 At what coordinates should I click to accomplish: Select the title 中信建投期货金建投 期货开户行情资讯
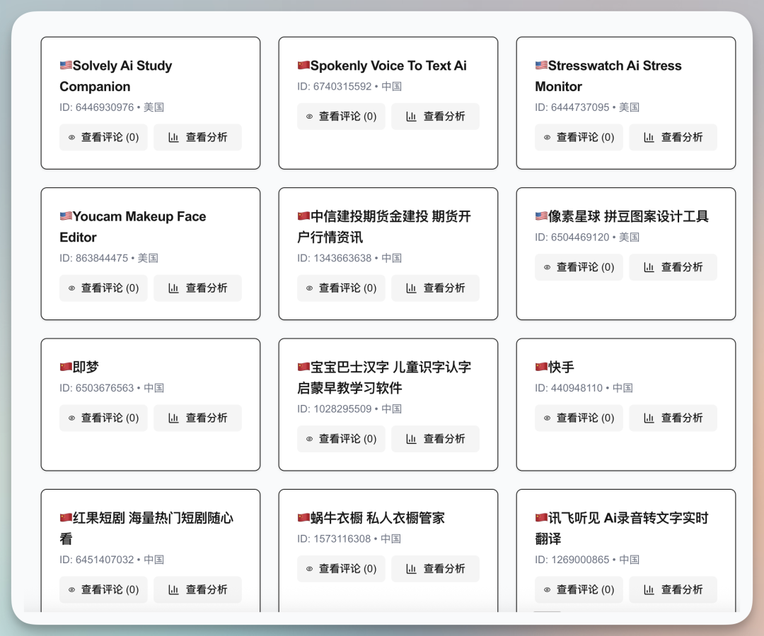coord(384,227)
